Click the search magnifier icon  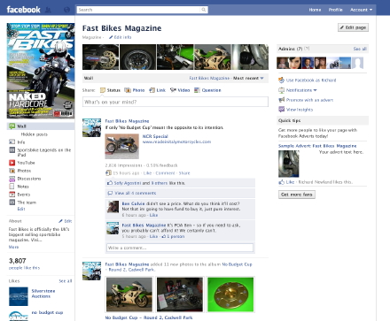click(204, 10)
